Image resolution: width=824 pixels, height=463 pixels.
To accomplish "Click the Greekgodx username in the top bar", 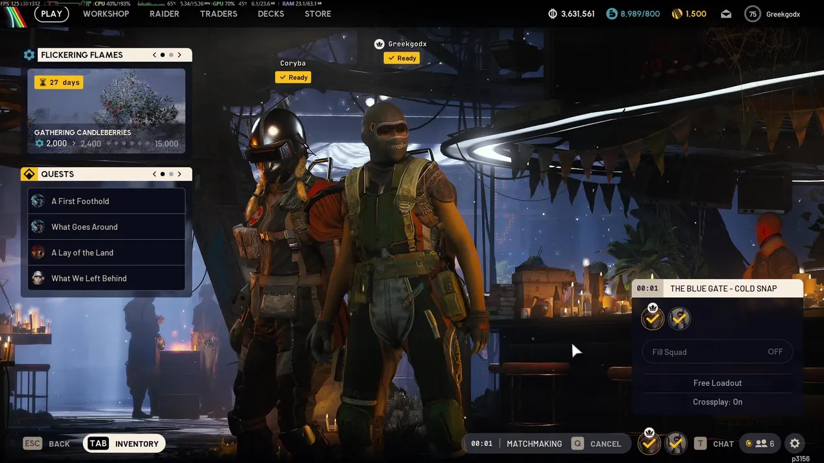I will point(783,14).
